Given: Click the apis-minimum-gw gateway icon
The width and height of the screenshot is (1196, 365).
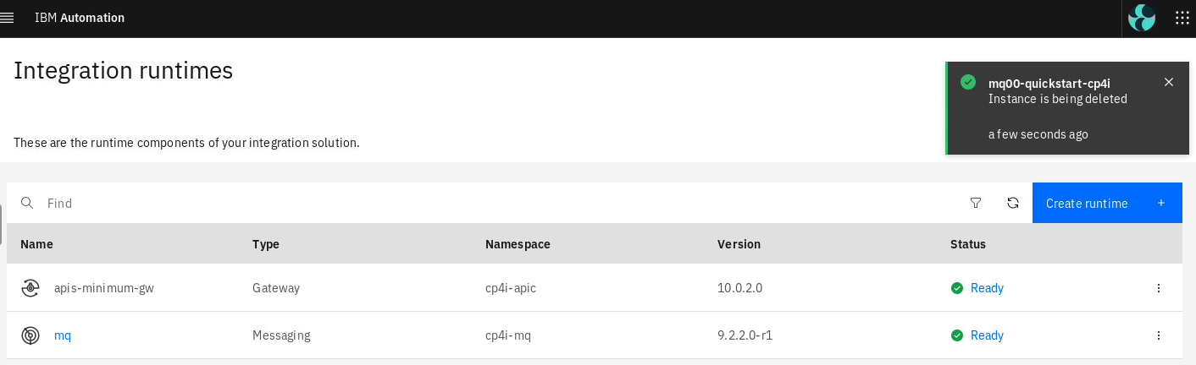Looking at the screenshot, I should click(30, 288).
